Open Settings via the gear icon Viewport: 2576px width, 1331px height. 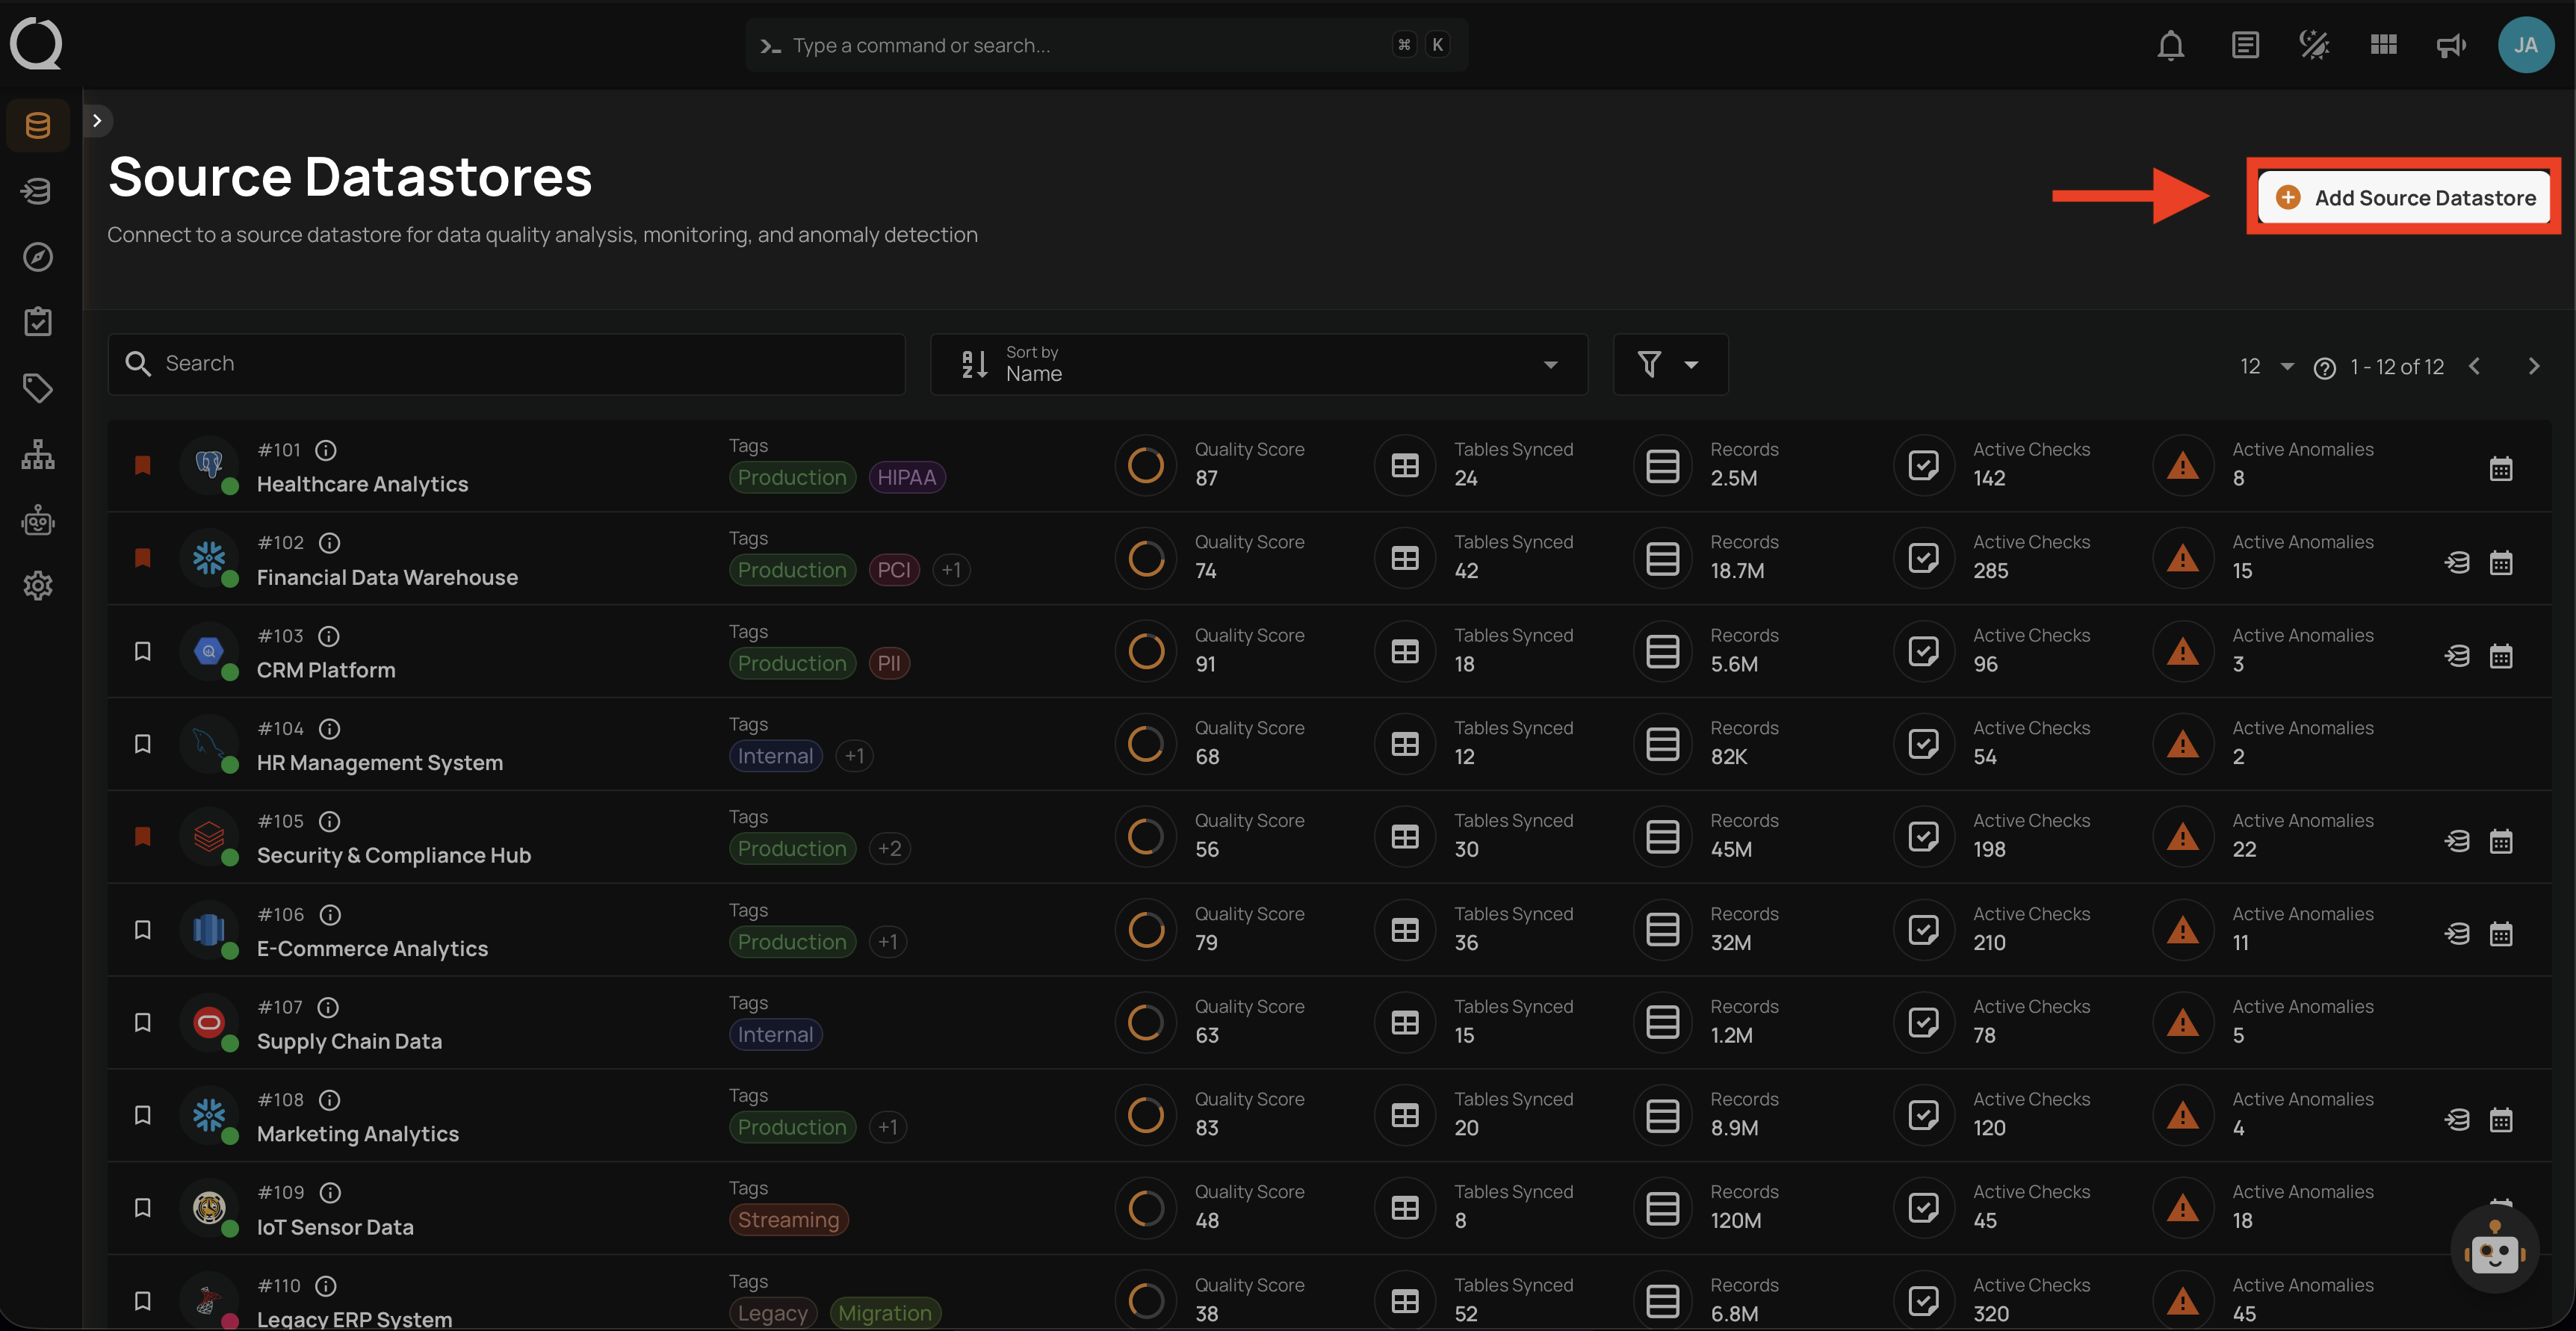pos(37,586)
